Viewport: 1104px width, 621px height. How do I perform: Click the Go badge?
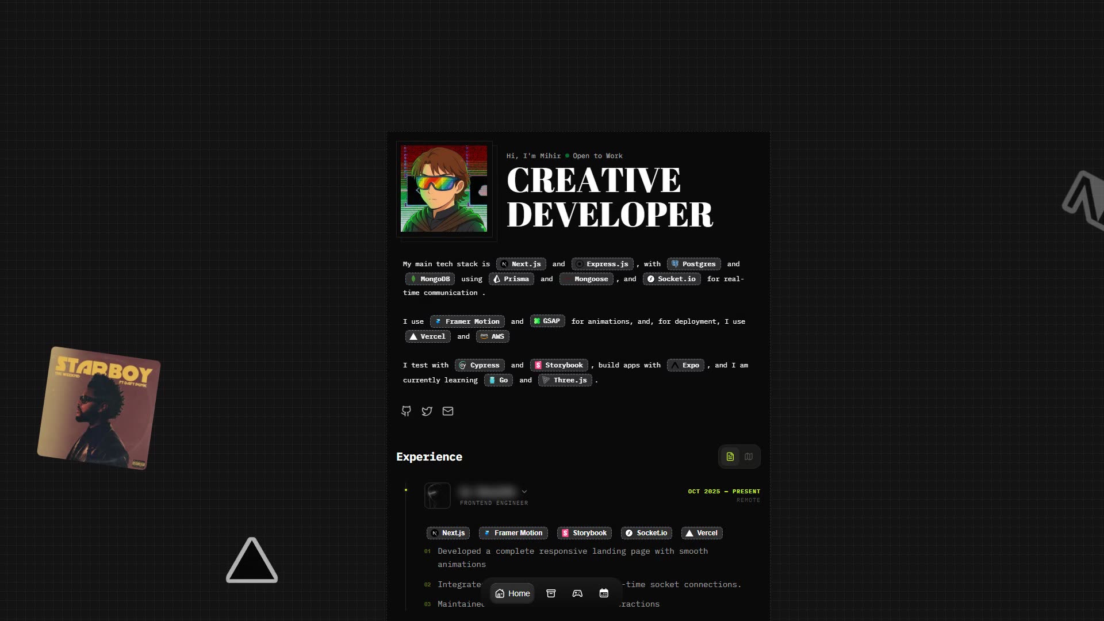pos(498,380)
